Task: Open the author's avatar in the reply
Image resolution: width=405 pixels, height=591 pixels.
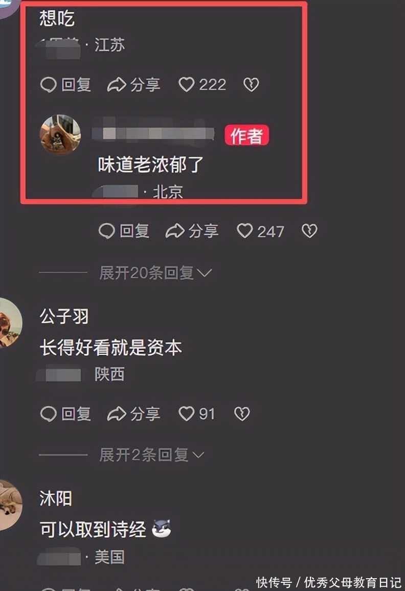Action: point(60,135)
